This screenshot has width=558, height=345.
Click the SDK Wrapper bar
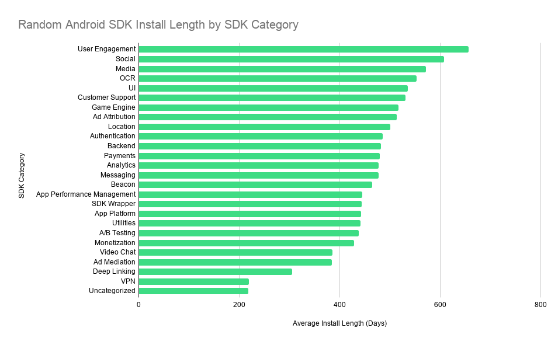(250, 204)
